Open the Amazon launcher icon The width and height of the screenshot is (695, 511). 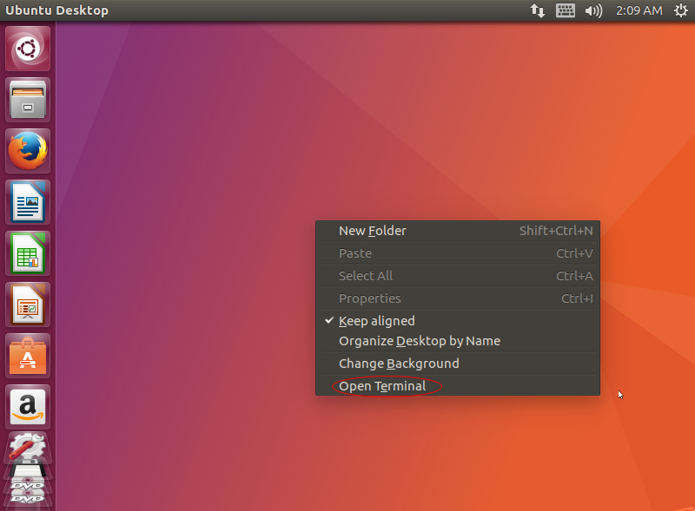(28, 407)
